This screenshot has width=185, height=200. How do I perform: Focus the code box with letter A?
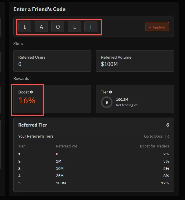41,27
